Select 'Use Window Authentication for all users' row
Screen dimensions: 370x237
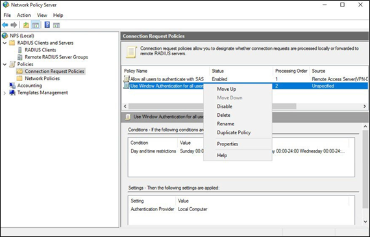click(x=245, y=86)
